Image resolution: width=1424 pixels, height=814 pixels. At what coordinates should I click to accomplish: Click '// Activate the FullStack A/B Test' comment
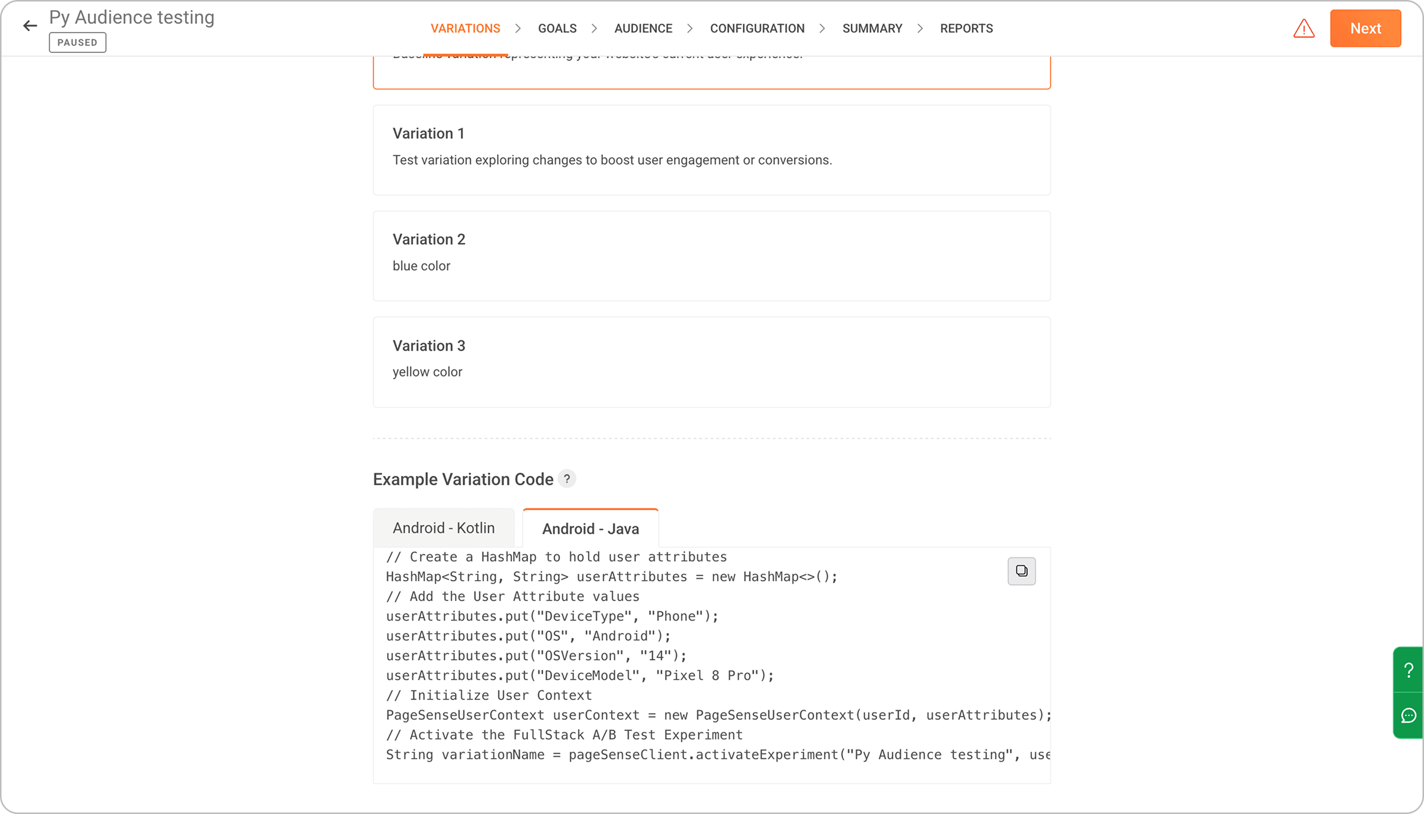click(564, 735)
